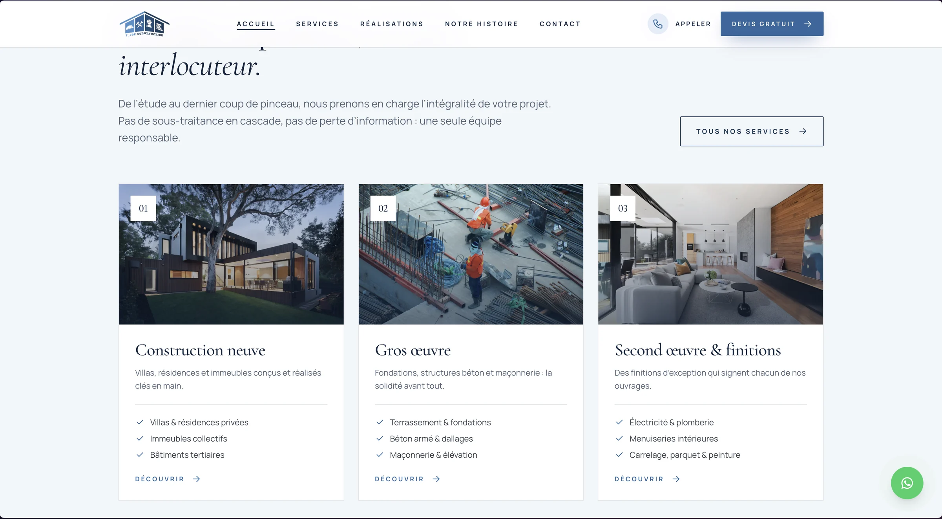This screenshot has width=942, height=519.
Task: Click arrow icon in Devis gratuit button
Action: click(x=808, y=24)
